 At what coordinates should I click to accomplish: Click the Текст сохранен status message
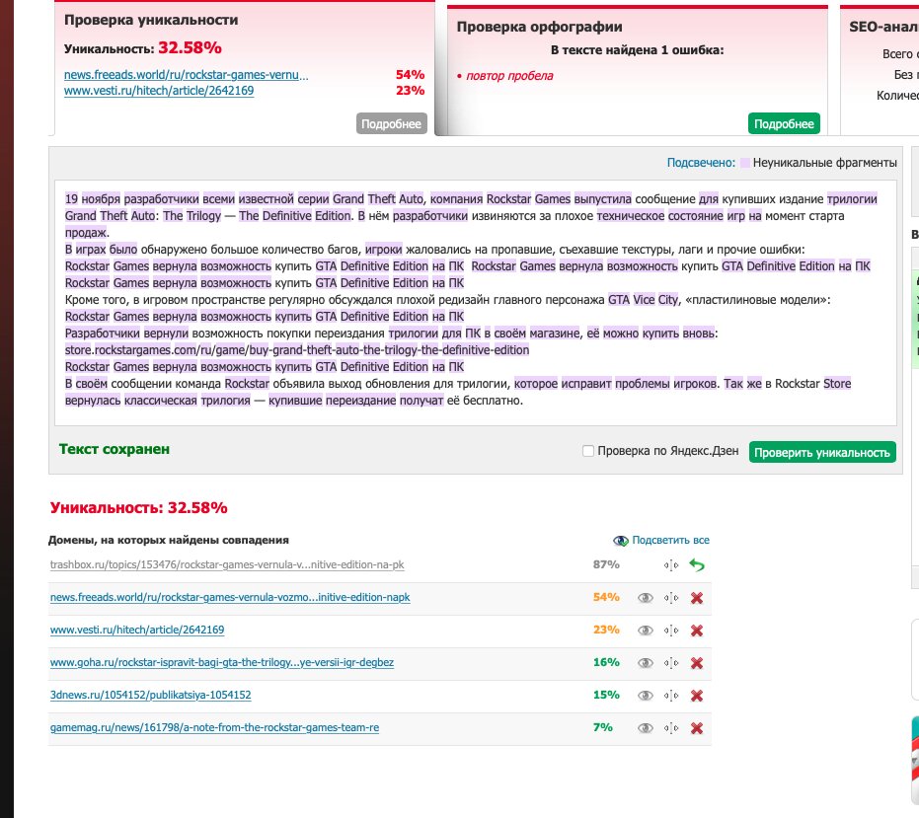pyautogui.click(x=115, y=449)
